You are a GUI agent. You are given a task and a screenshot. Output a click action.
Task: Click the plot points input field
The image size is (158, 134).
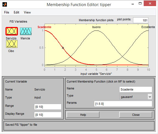pos(141,20)
